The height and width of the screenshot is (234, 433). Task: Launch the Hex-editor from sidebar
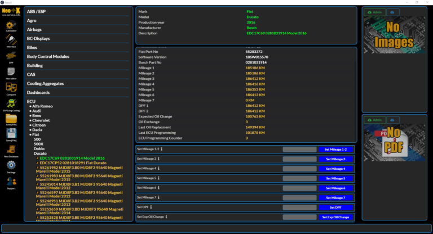coord(11,71)
